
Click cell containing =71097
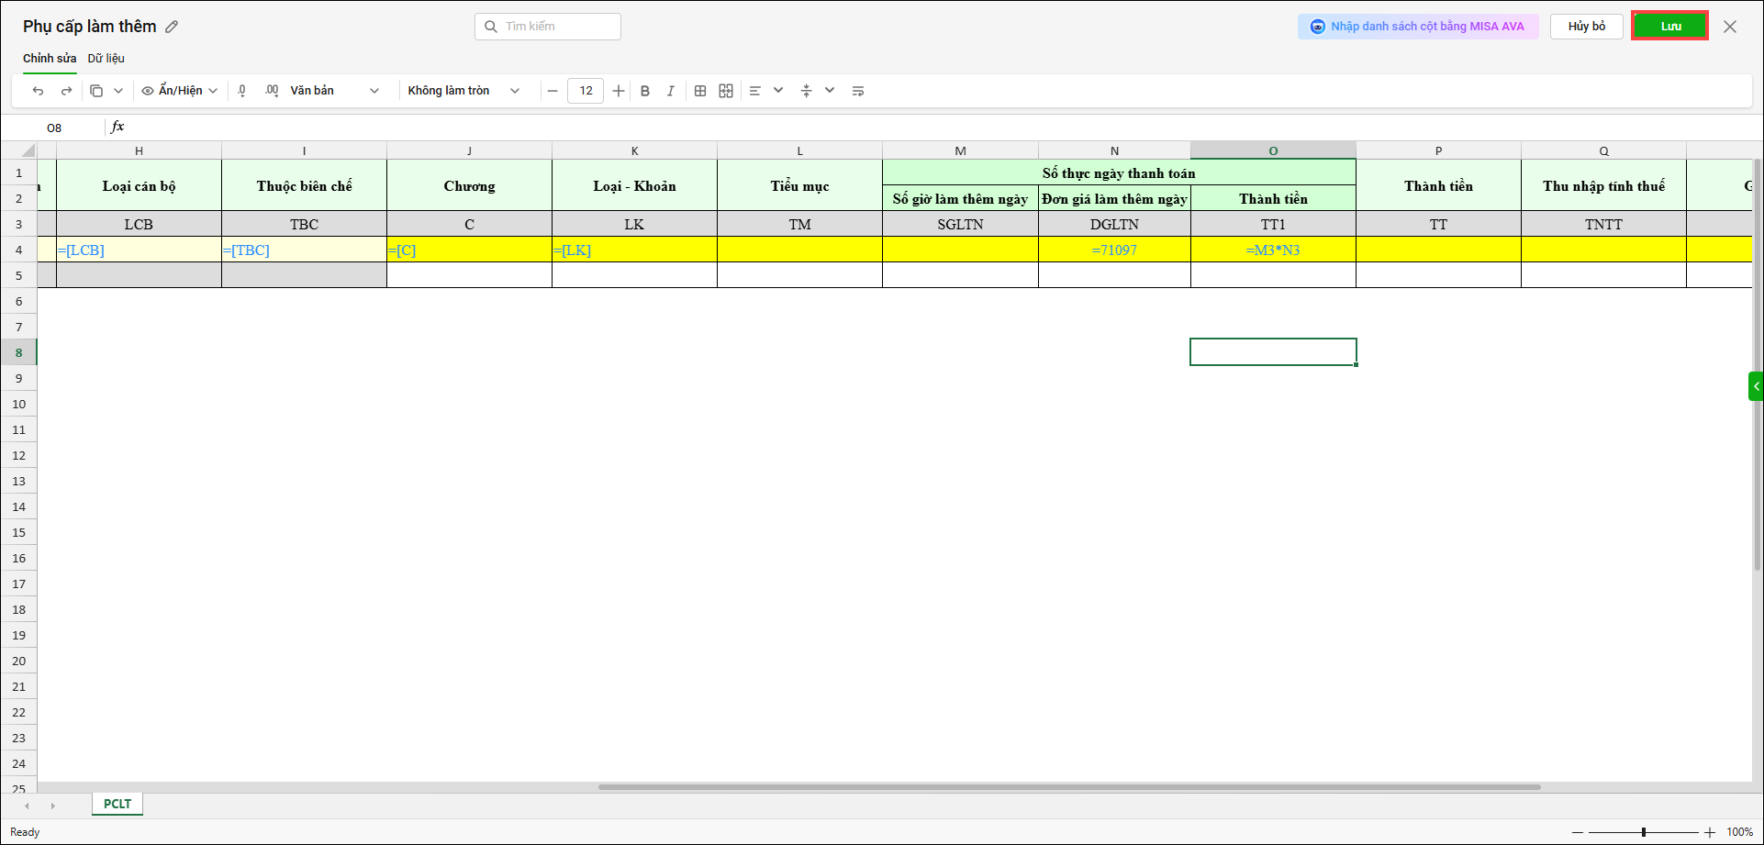pyautogui.click(x=1114, y=250)
